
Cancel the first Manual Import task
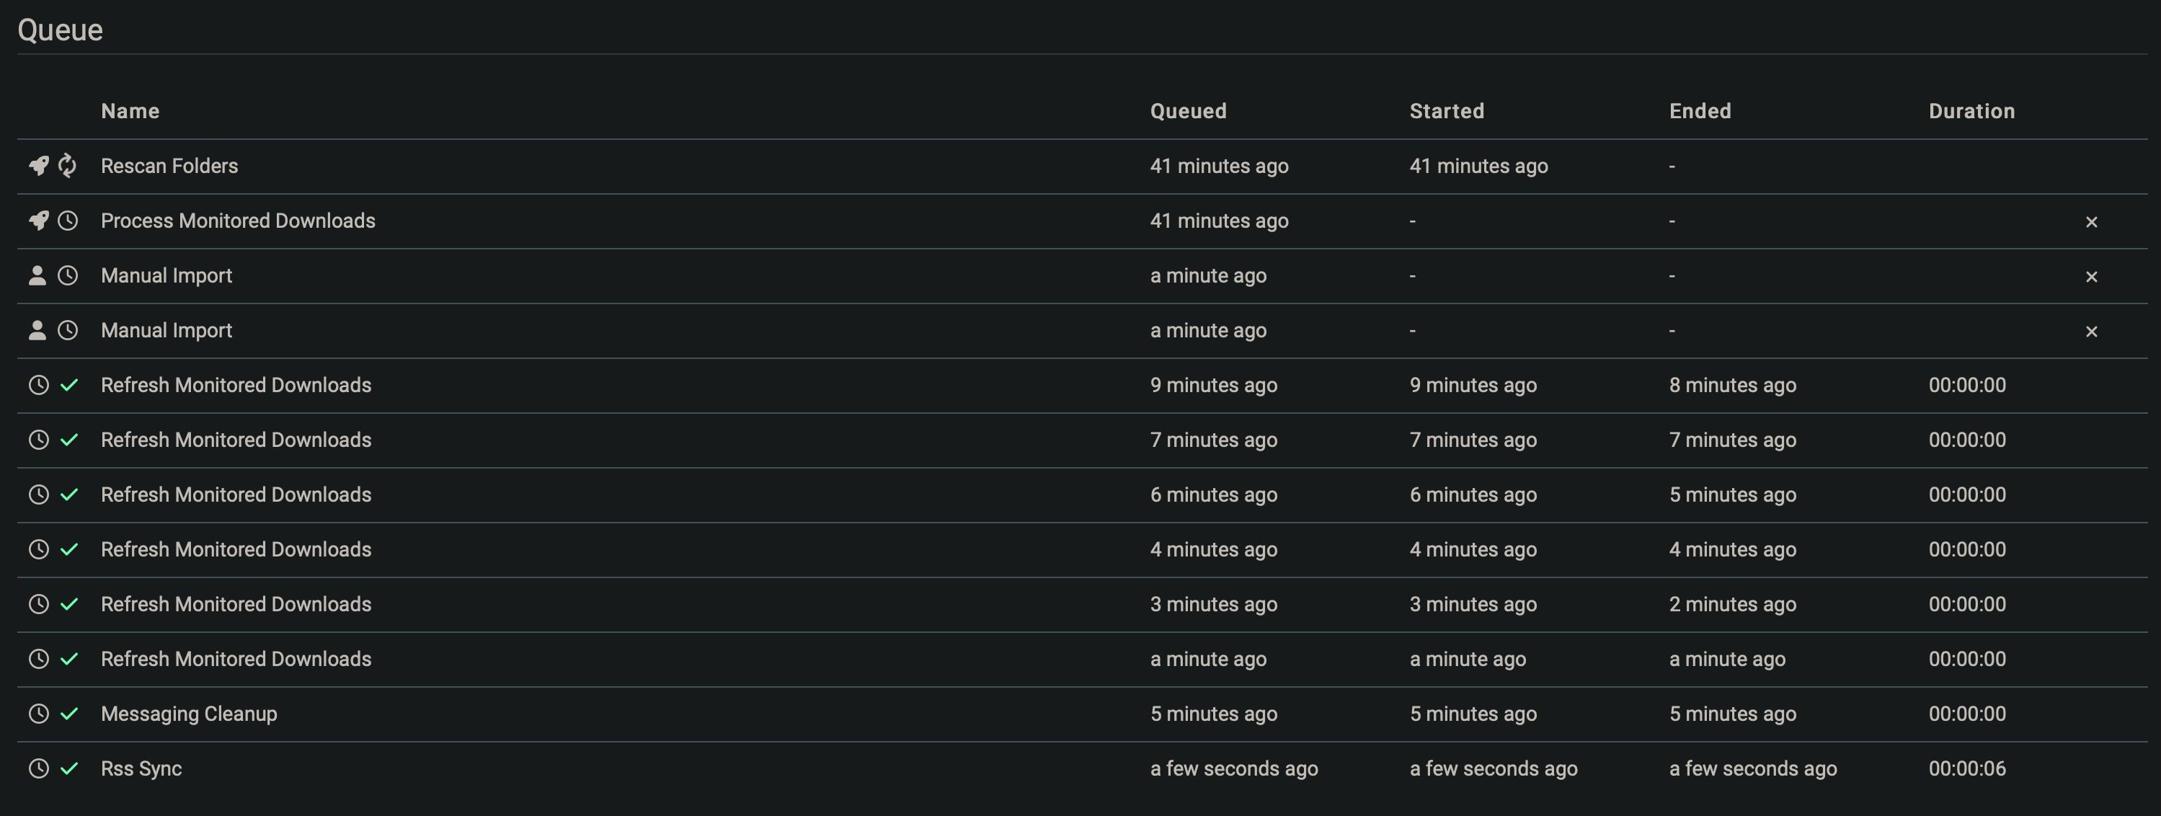tap(2091, 275)
